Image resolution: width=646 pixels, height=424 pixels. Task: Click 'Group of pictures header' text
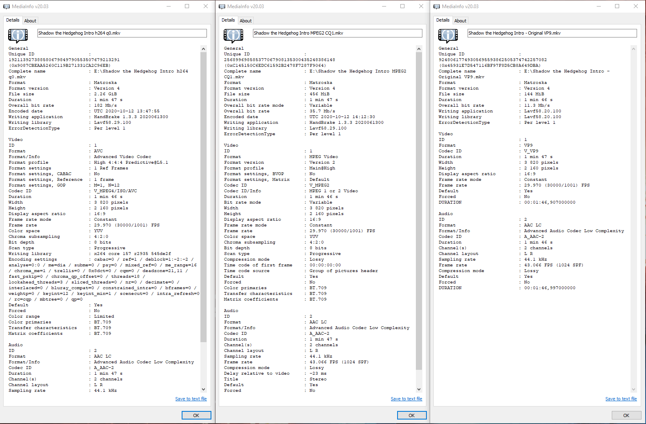pos(344,271)
